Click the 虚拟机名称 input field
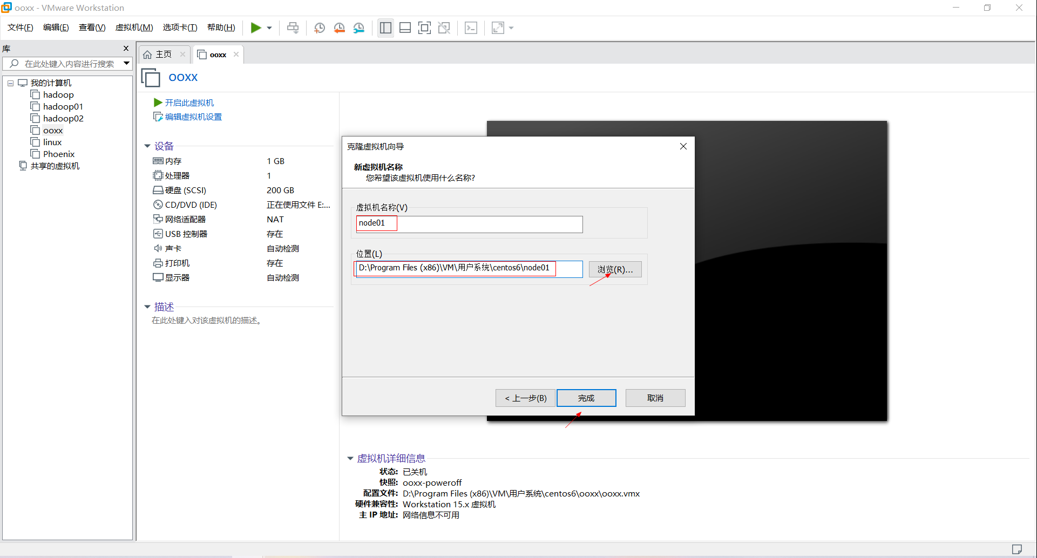Viewport: 1037px width, 558px height. click(469, 224)
